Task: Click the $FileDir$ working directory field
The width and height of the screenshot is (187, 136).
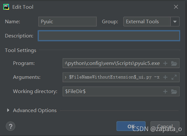Action: click(121, 91)
